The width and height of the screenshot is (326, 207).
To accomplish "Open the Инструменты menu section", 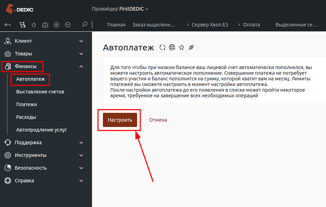I will pos(31,155).
